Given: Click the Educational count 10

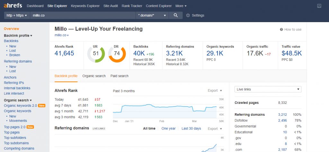Looking at the screenshot, I should click(x=285, y=132).
